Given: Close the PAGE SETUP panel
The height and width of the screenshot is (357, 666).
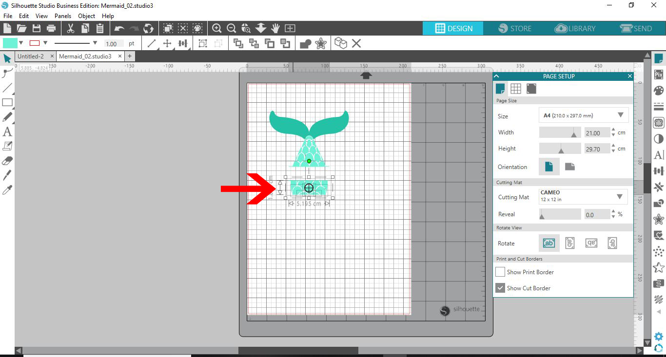Looking at the screenshot, I should pos(629,76).
